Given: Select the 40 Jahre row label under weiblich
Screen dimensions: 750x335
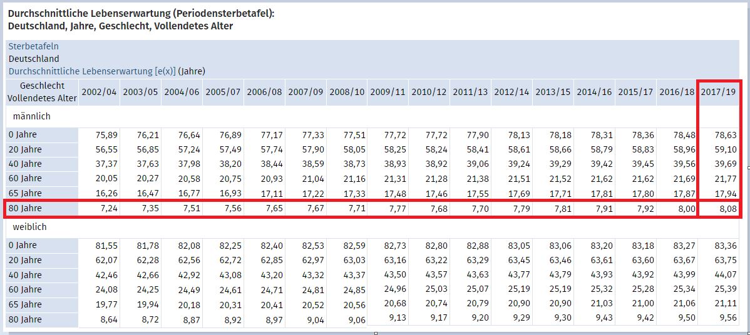Looking at the screenshot, I should click(26, 275).
